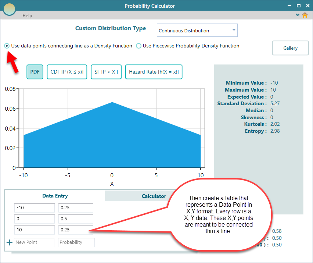Click the plus icon to add new data point
The height and width of the screenshot is (263, 313).
coord(9,242)
